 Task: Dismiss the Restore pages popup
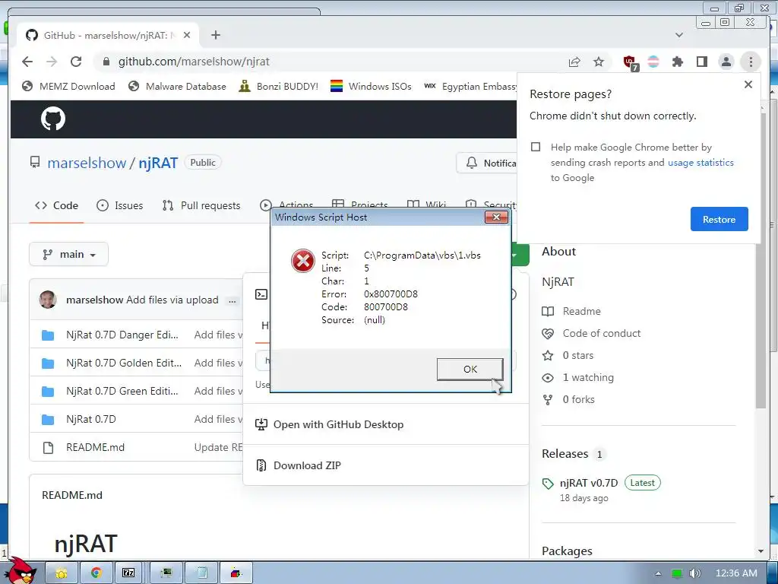click(748, 84)
